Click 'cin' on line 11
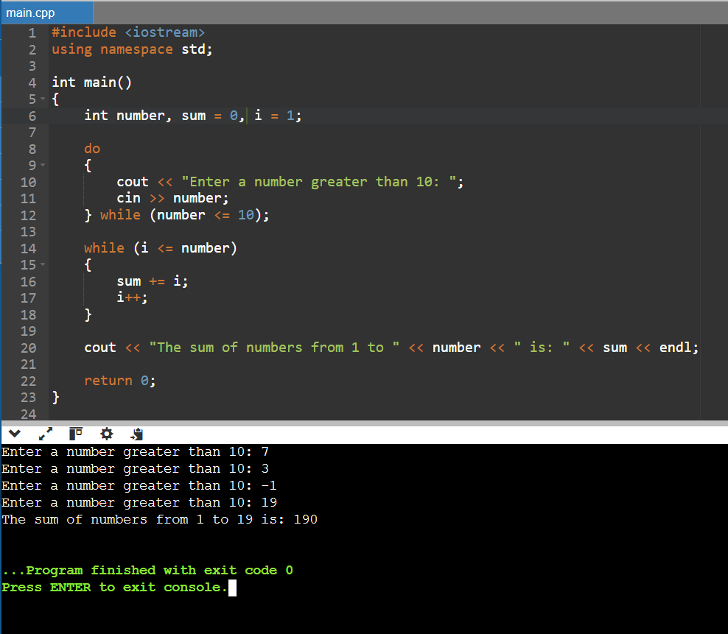Screen dimensions: 728x634 pos(129,198)
